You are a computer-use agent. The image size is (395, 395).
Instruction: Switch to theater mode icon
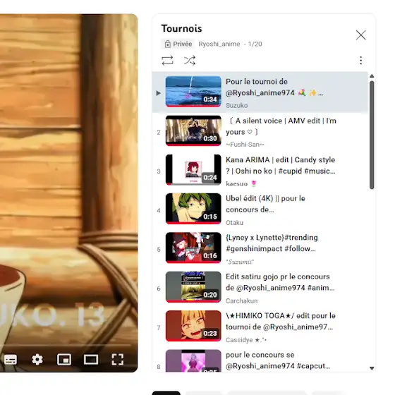[91, 359]
